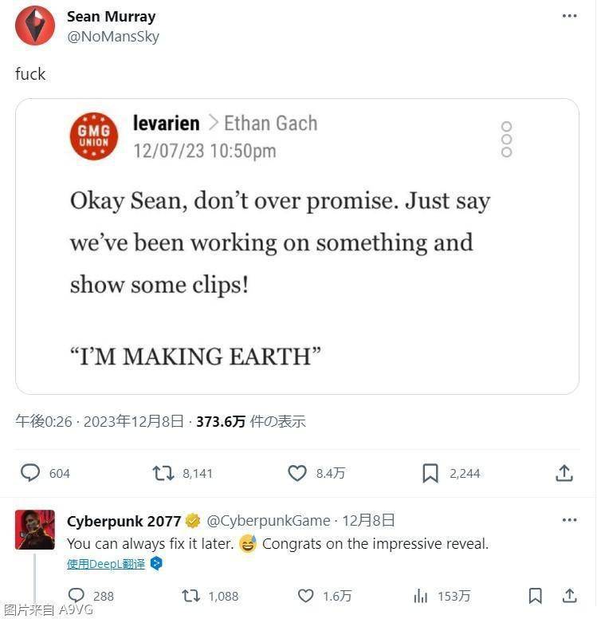
Task: Open the vertical dots menu in quoted post
Action: tap(506, 139)
